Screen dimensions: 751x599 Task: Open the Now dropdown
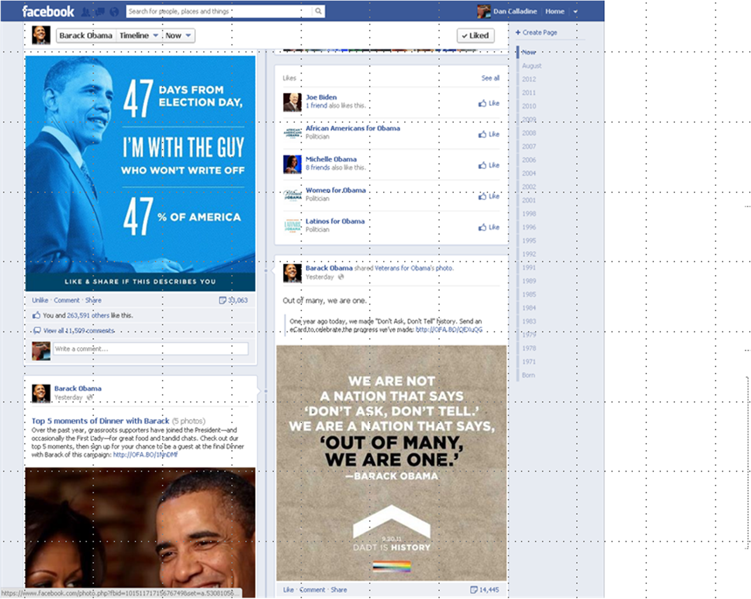(x=178, y=36)
